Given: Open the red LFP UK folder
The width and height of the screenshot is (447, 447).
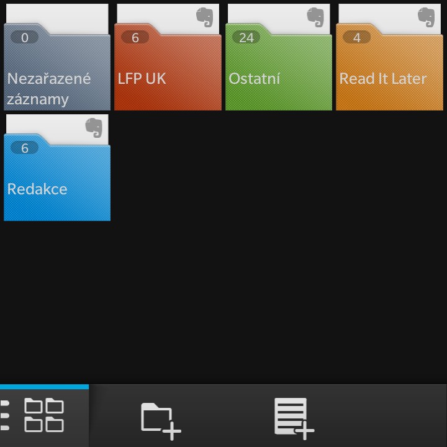Looking at the screenshot, I should [168, 57].
